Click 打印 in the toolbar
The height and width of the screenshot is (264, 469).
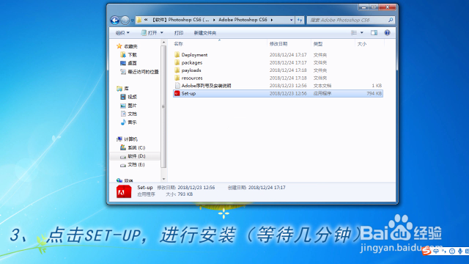pos(179,32)
